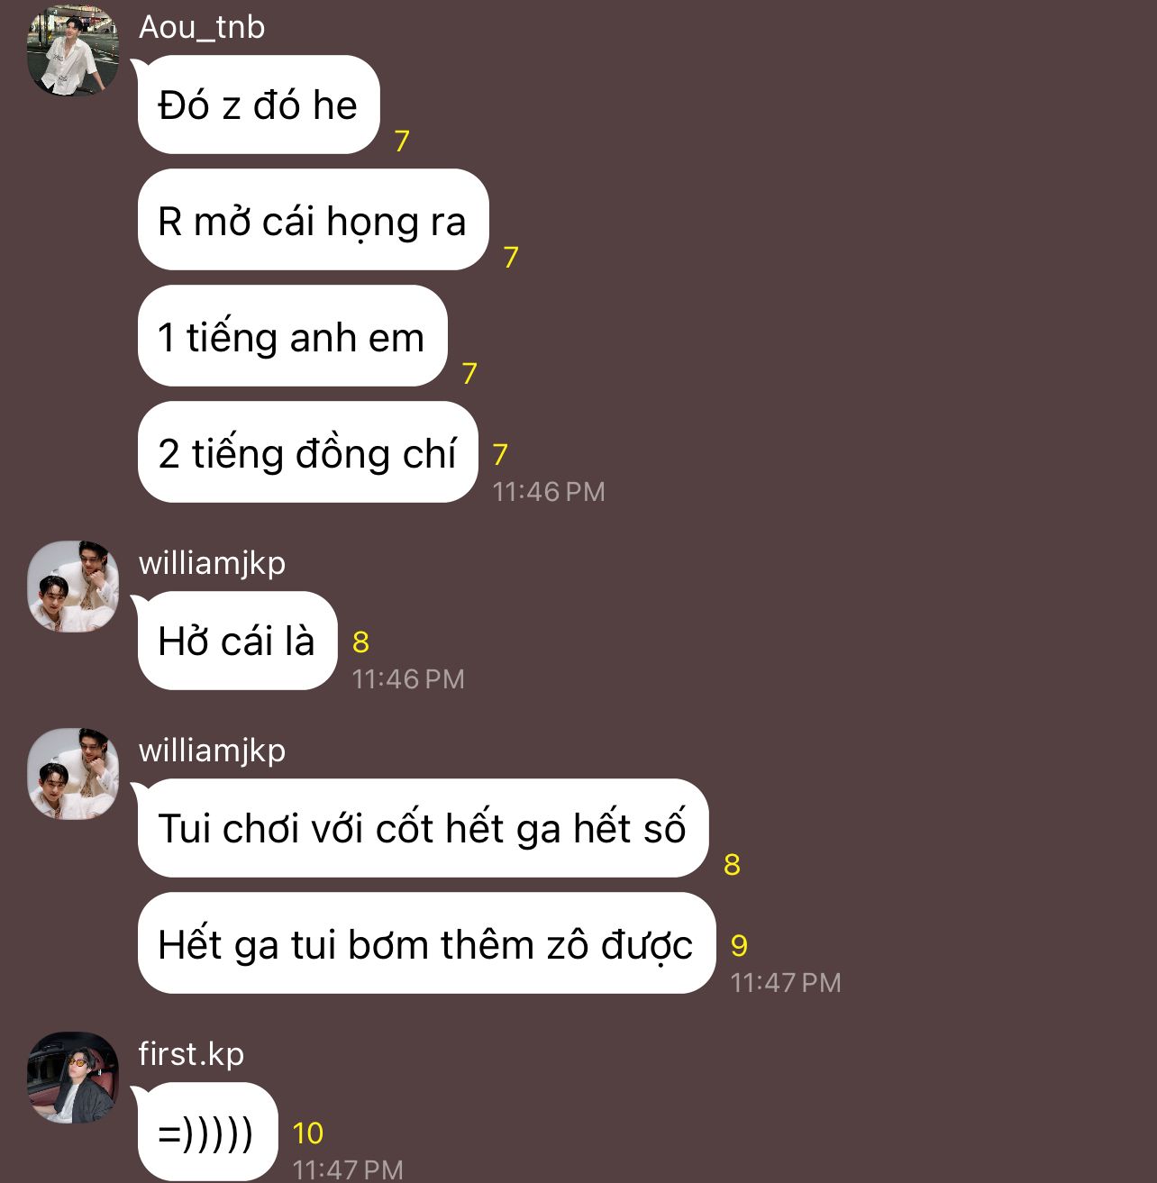Screen dimensions: 1157x1183
Task: Tap the 'R mở cái họng ra' message
Action: [x=313, y=220]
